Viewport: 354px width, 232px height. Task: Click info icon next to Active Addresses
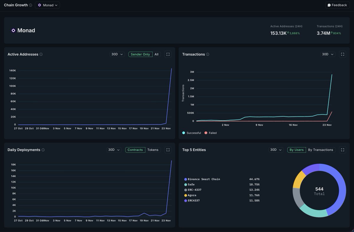(41, 54)
